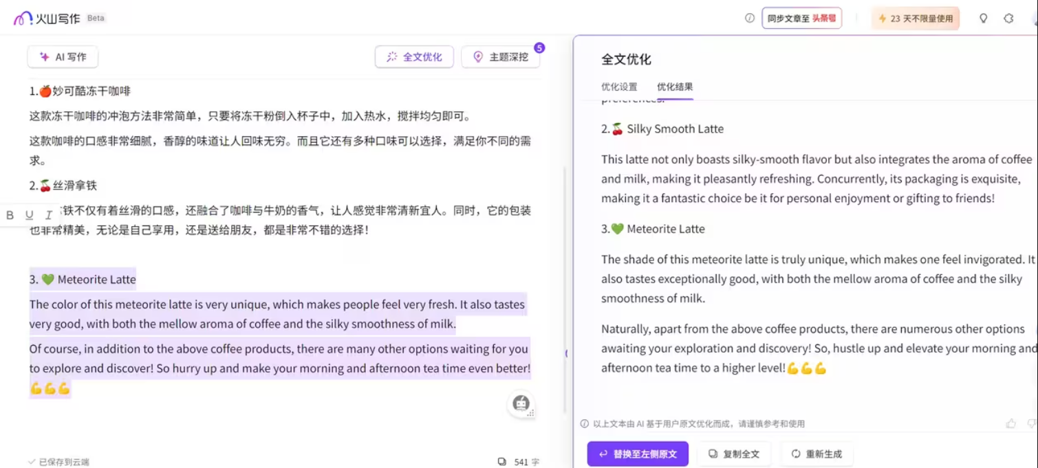Click the lightbulb tips icon
The height and width of the screenshot is (468, 1038).
point(984,19)
